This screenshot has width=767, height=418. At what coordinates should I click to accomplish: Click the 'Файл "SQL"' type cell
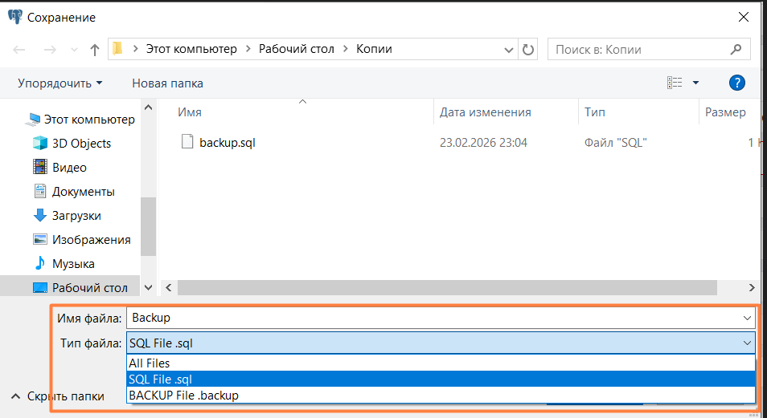point(616,143)
